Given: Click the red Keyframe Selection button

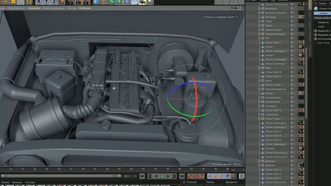Looking at the screenshot, I should 202,176.
